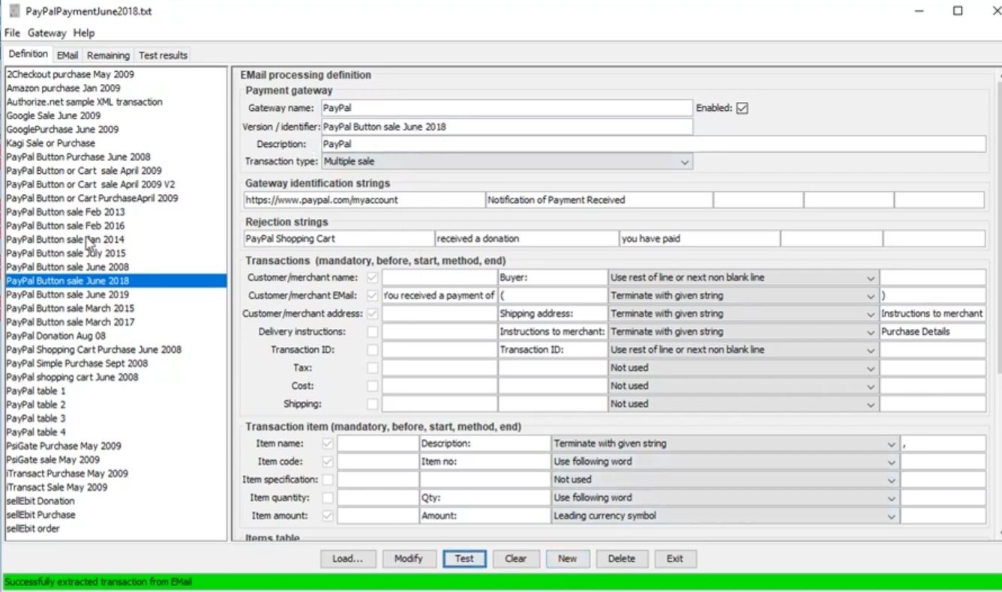The height and width of the screenshot is (592, 1002).
Task: Open the Help menu
Action: coord(84,33)
